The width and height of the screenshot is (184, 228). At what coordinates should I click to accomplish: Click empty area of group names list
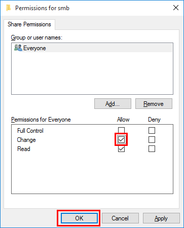click(x=92, y=73)
